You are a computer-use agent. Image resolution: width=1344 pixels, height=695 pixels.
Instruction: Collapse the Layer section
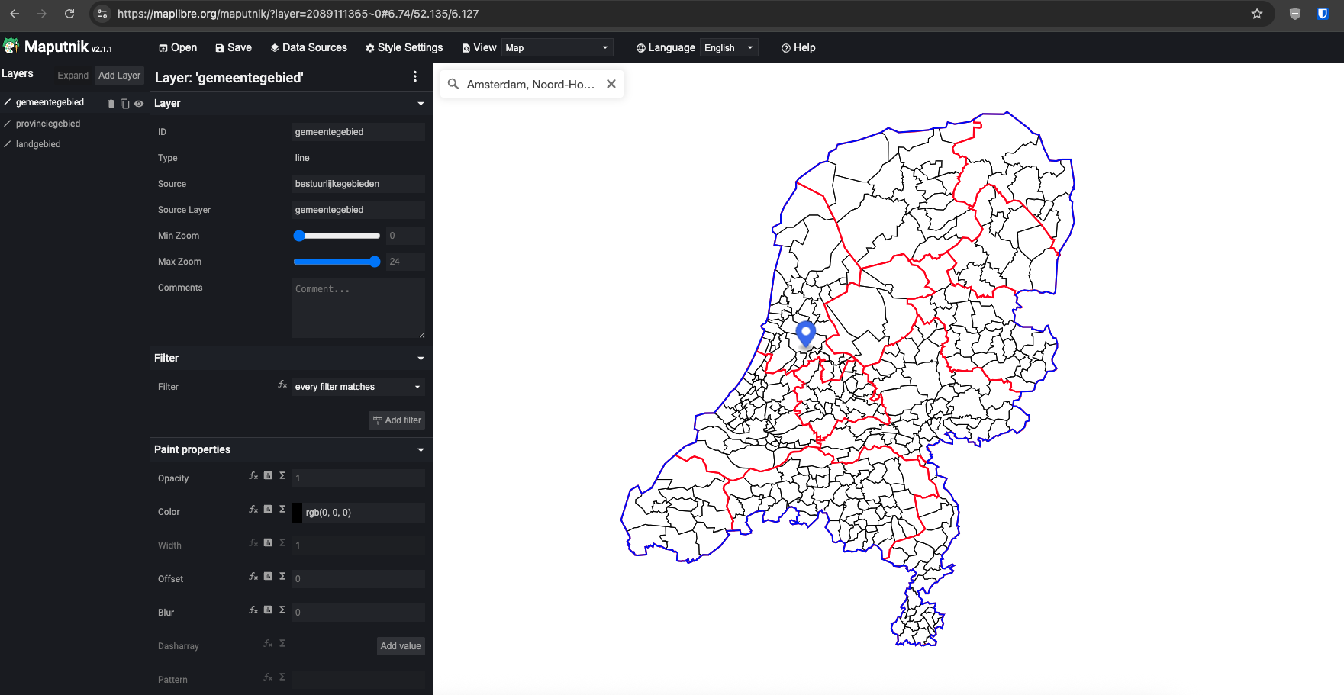point(421,104)
